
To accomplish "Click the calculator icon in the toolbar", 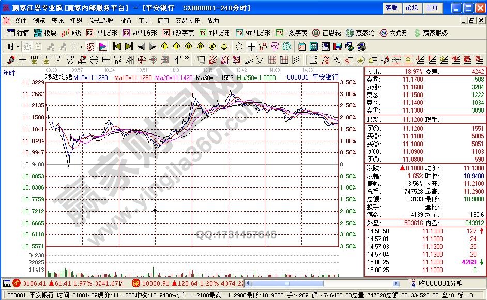I will [313, 46].
